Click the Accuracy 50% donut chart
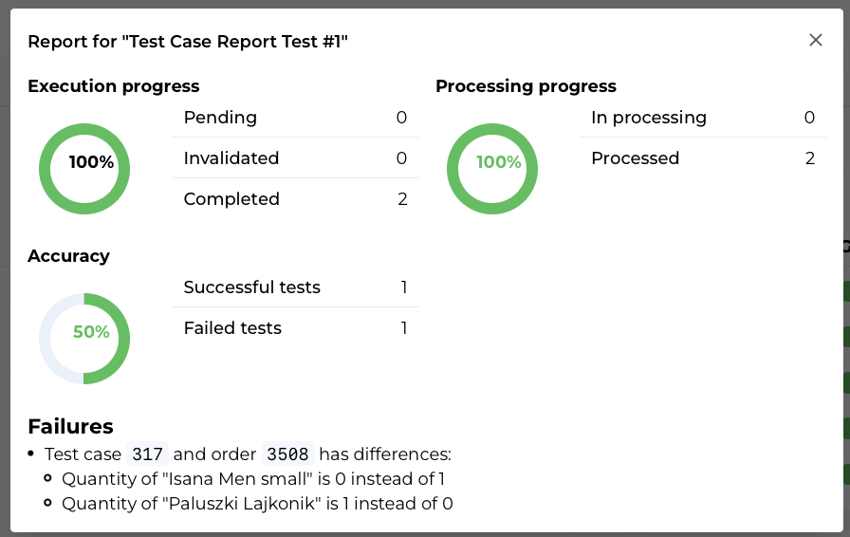The height and width of the screenshot is (537, 850). [x=84, y=339]
